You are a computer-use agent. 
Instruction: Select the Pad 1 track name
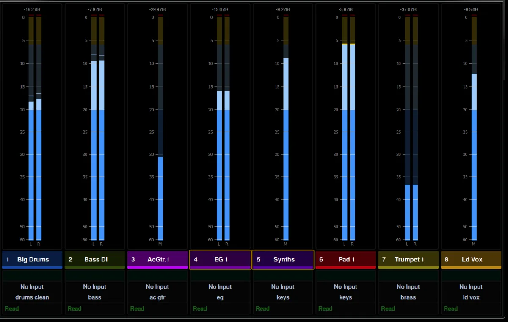[x=346, y=259]
